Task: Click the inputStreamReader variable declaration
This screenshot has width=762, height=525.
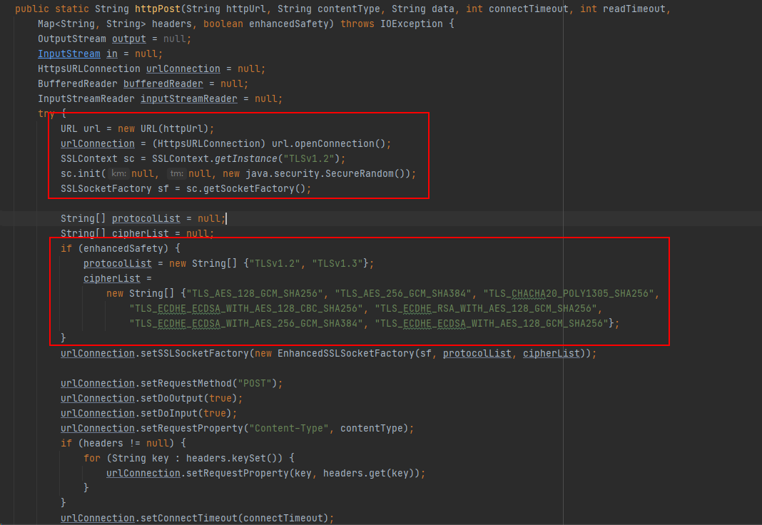Action: click(189, 99)
